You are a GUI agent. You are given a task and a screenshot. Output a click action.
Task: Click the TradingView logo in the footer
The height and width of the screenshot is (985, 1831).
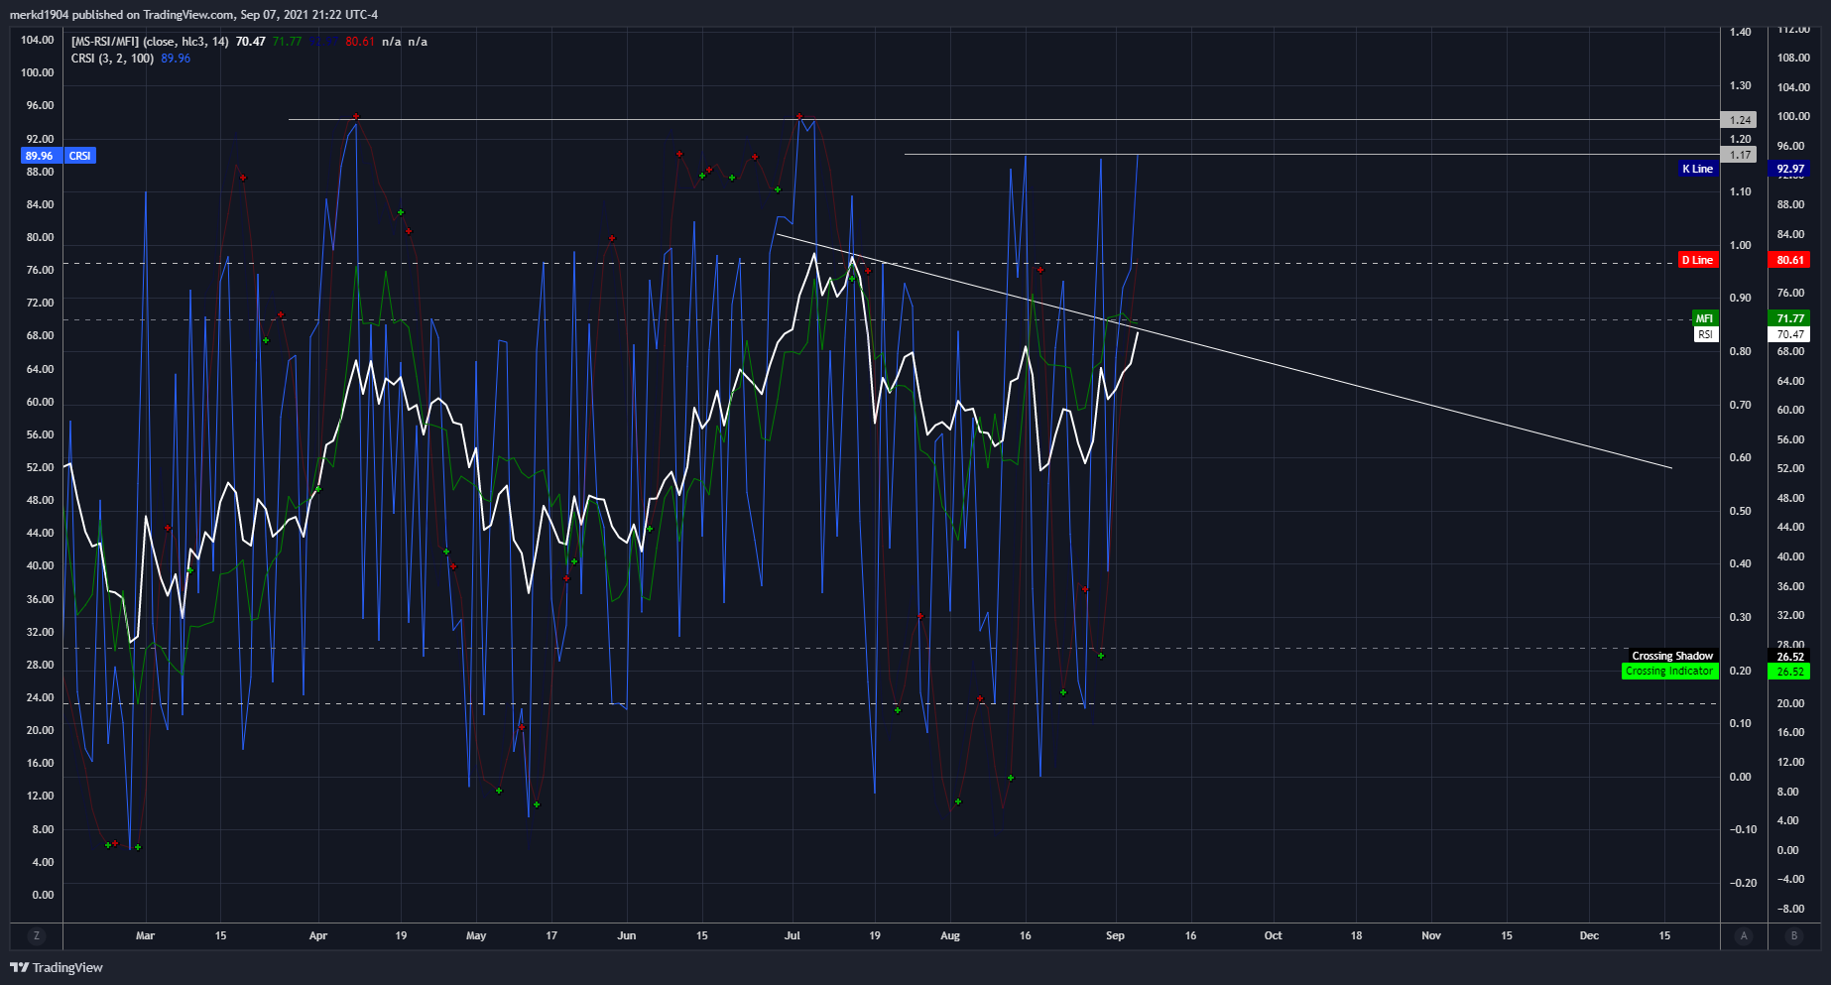(x=57, y=967)
